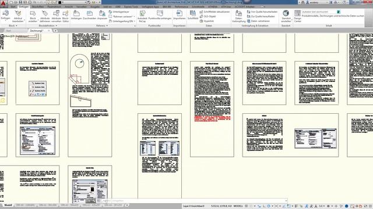
Task: Open Attribut bearbeiten tool
Action: (x=18, y=16)
